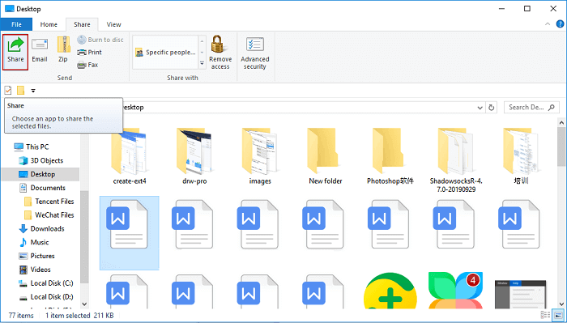The image size is (567, 323).
Task: Select the Share ribbon tab
Action: click(82, 24)
